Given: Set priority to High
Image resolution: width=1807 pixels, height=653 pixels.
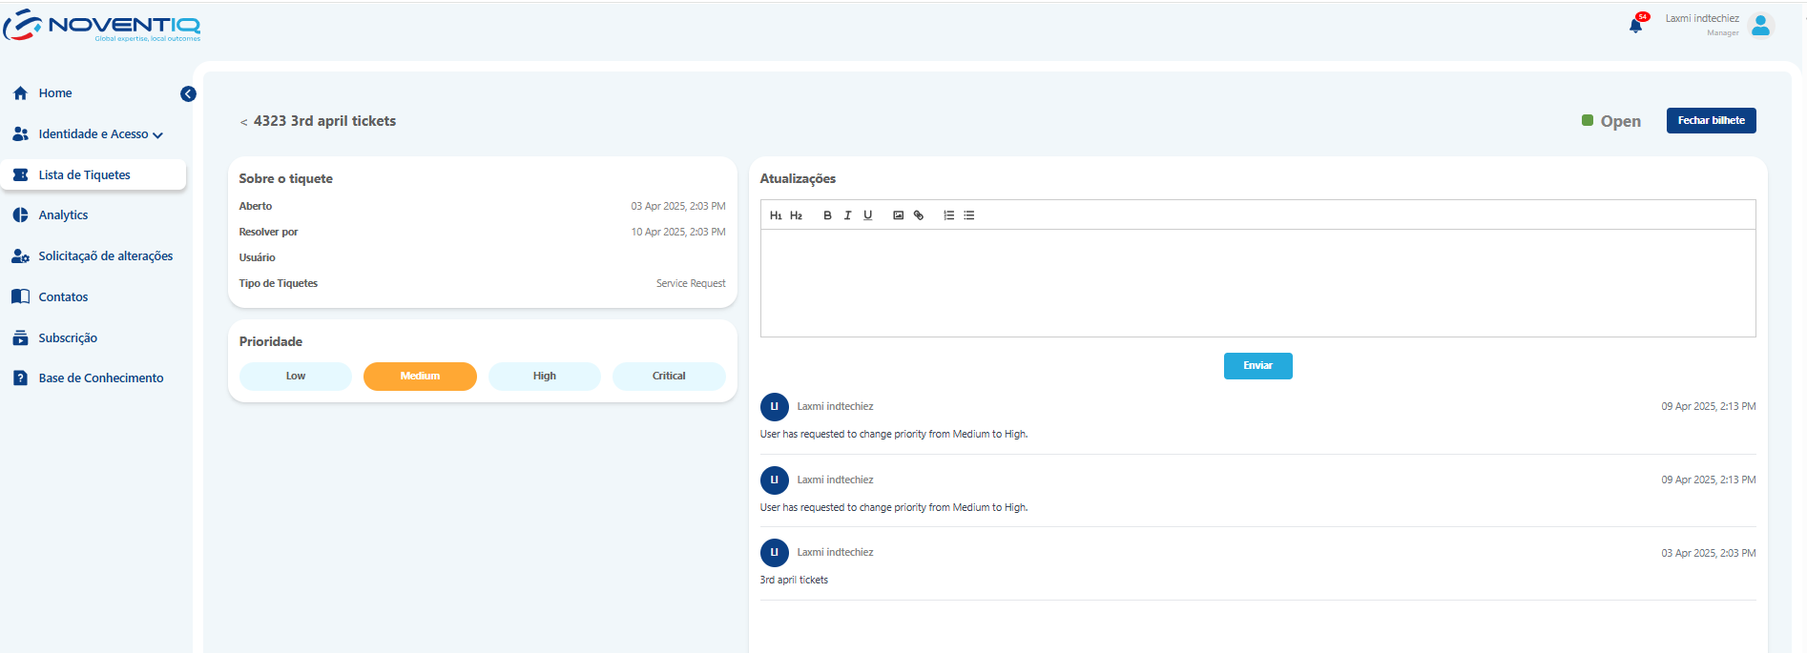Looking at the screenshot, I should tap(544, 377).
